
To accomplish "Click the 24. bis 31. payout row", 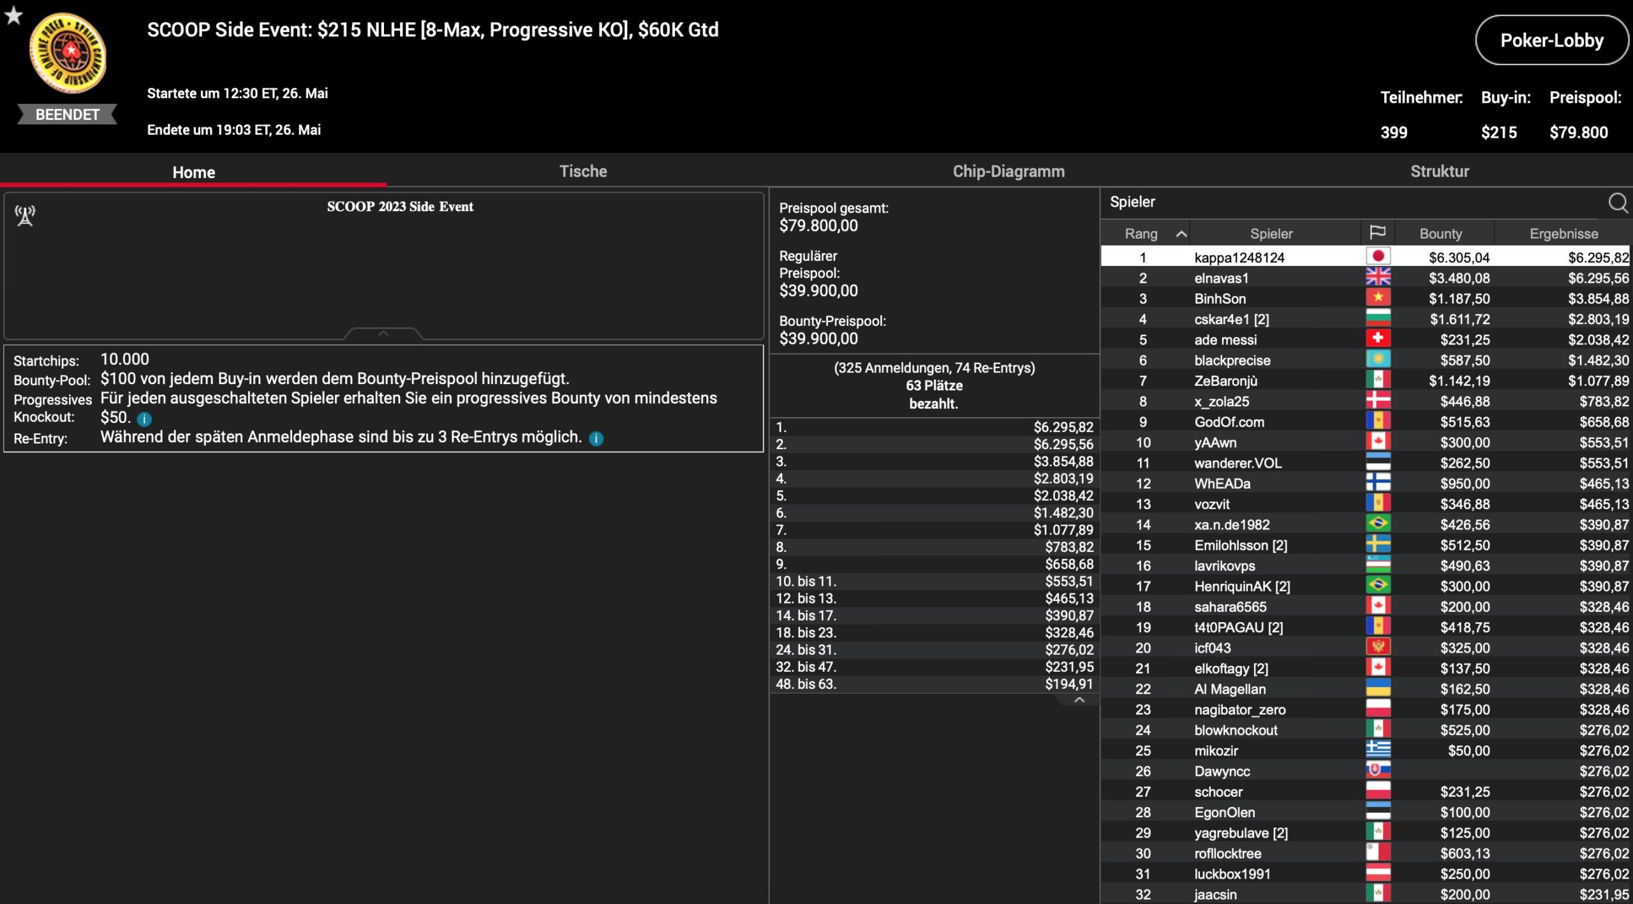I will pyautogui.click(x=935, y=649).
